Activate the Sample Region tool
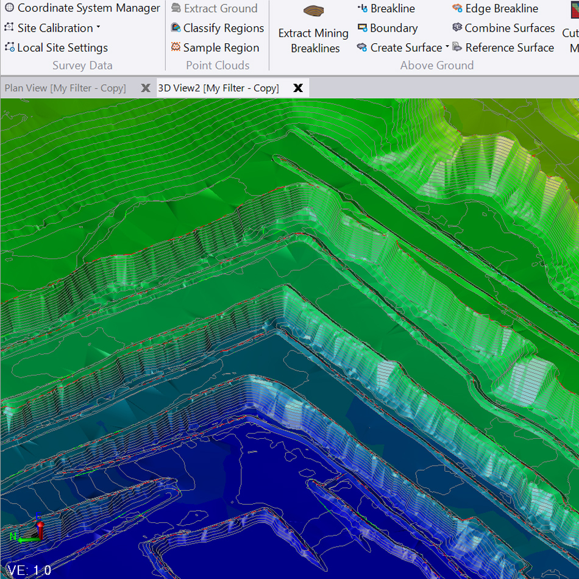Viewport: 579px width, 579px height. (x=176, y=48)
